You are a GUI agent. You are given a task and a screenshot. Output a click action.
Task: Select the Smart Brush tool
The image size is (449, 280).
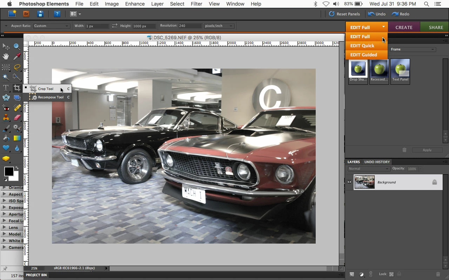(x=17, y=128)
